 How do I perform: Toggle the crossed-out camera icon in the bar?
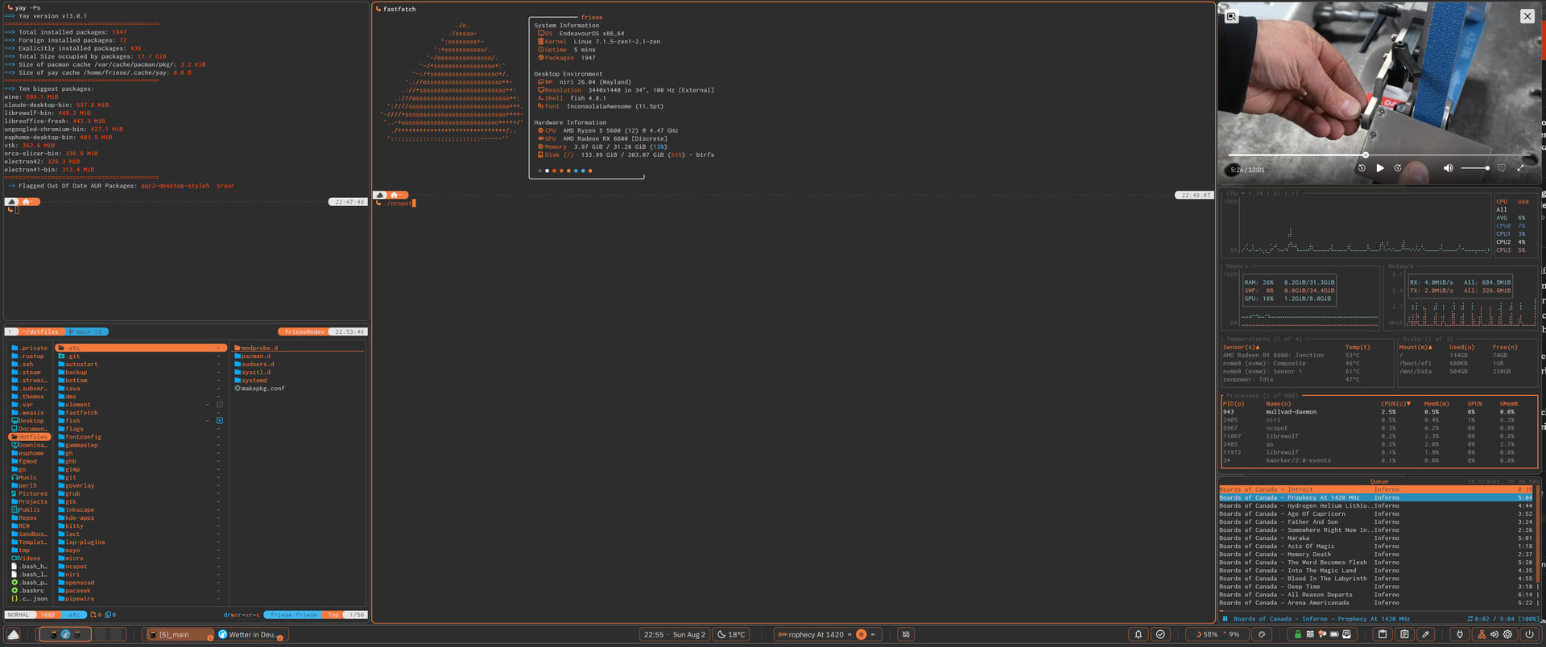(x=906, y=635)
